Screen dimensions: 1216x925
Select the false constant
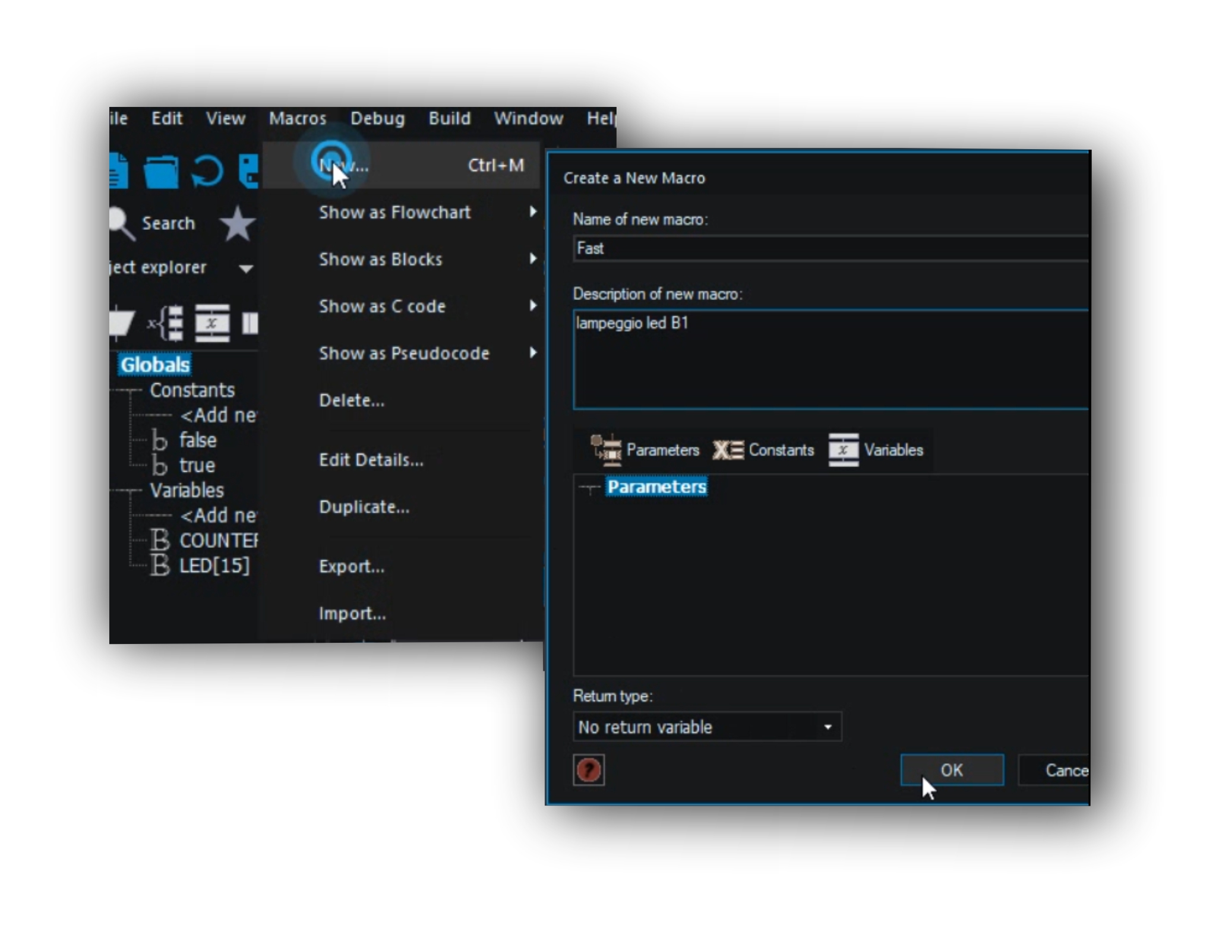click(x=198, y=440)
